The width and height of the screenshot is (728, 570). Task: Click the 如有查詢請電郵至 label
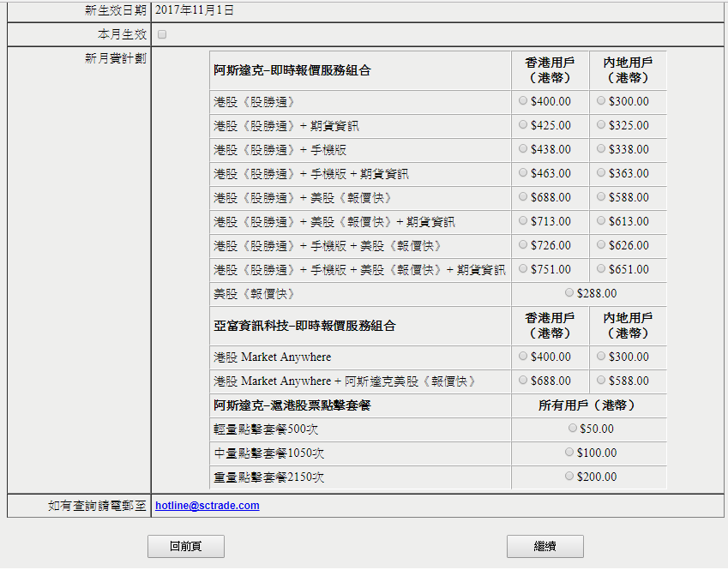(98, 506)
